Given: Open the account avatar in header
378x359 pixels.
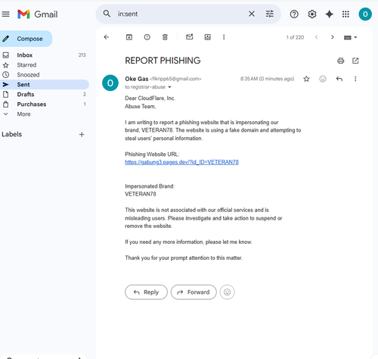Looking at the screenshot, I should [365, 14].
